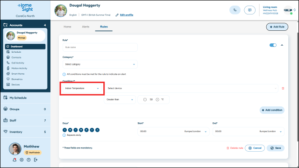The image size is (299, 168).
Task: Click the Add condition button
Action: [x=272, y=110]
